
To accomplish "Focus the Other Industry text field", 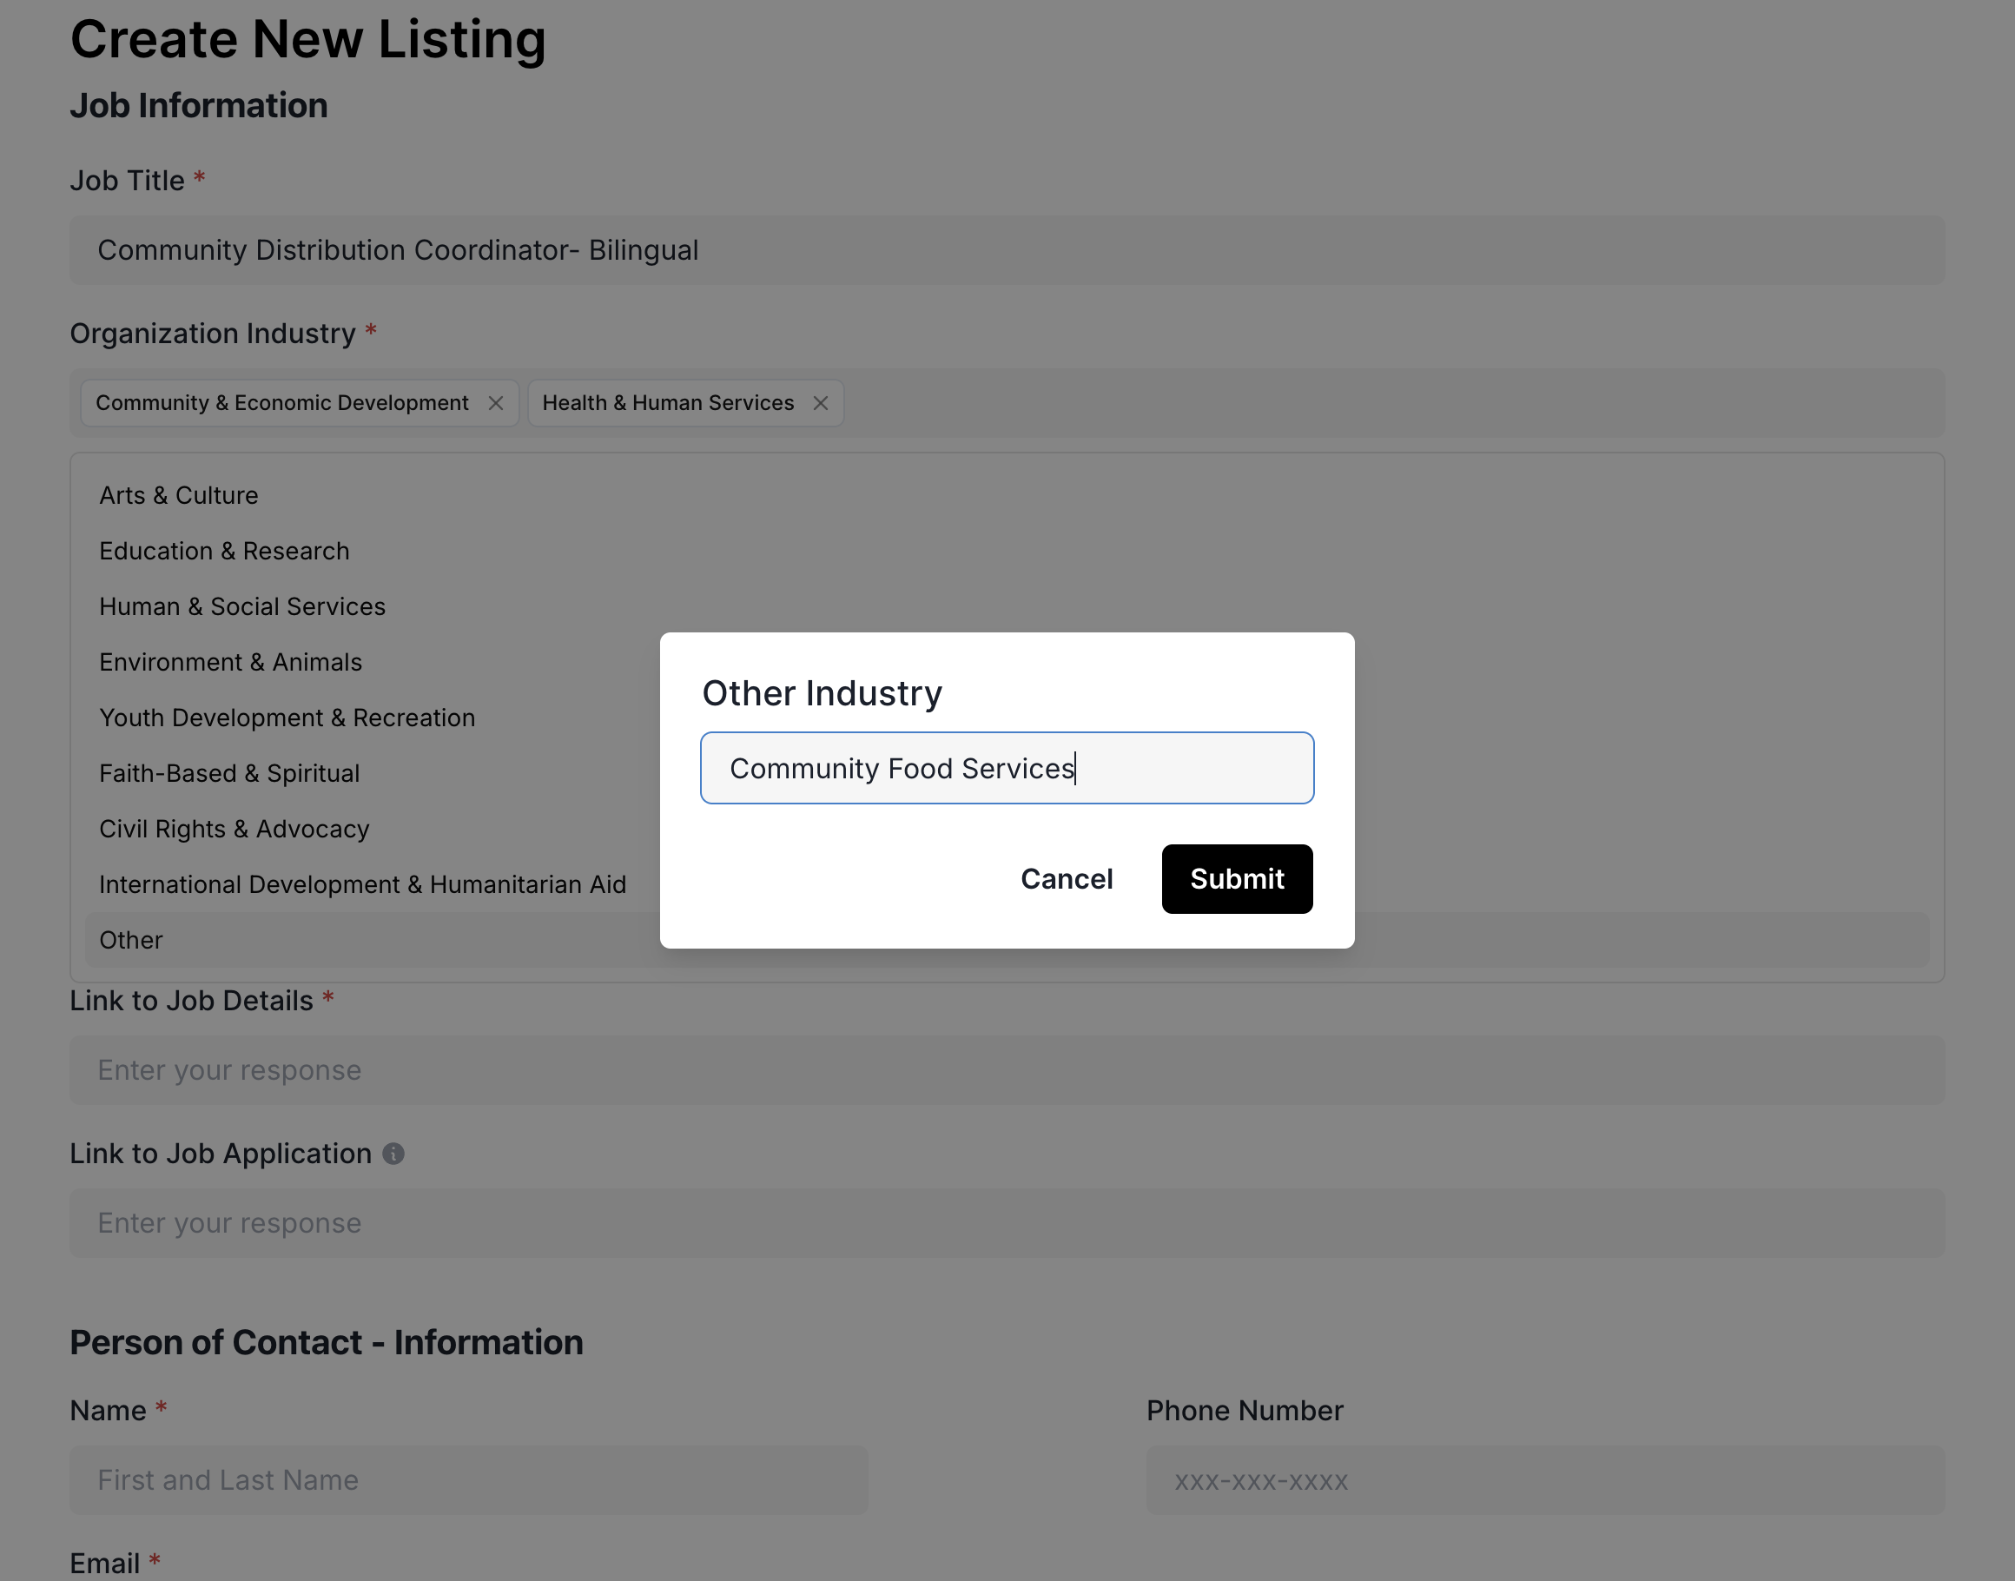I will point(1007,768).
